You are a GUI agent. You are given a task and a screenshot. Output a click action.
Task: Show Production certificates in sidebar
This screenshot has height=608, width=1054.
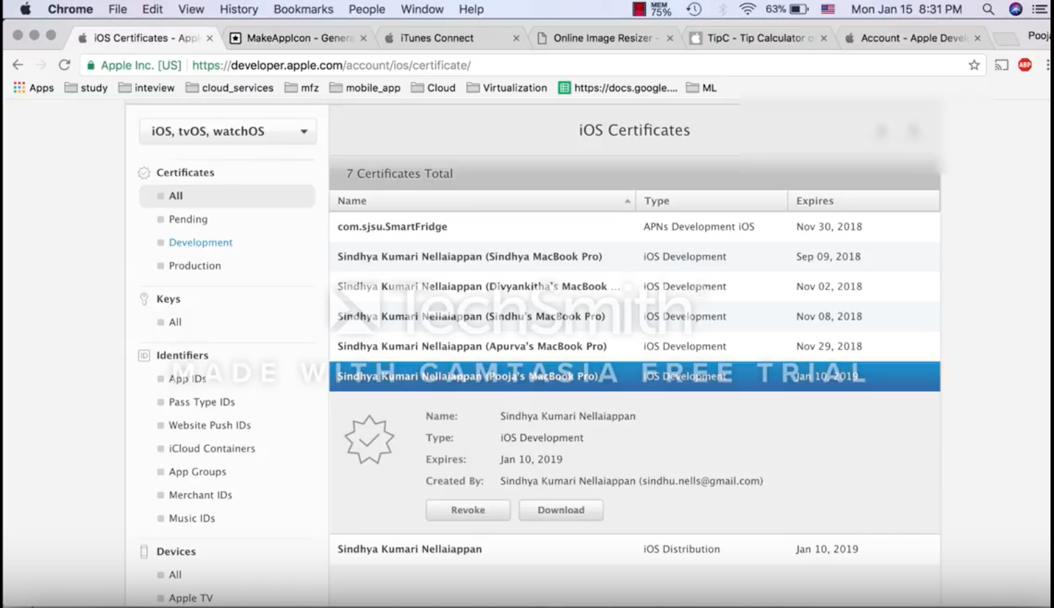pyautogui.click(x=195, y=266)
